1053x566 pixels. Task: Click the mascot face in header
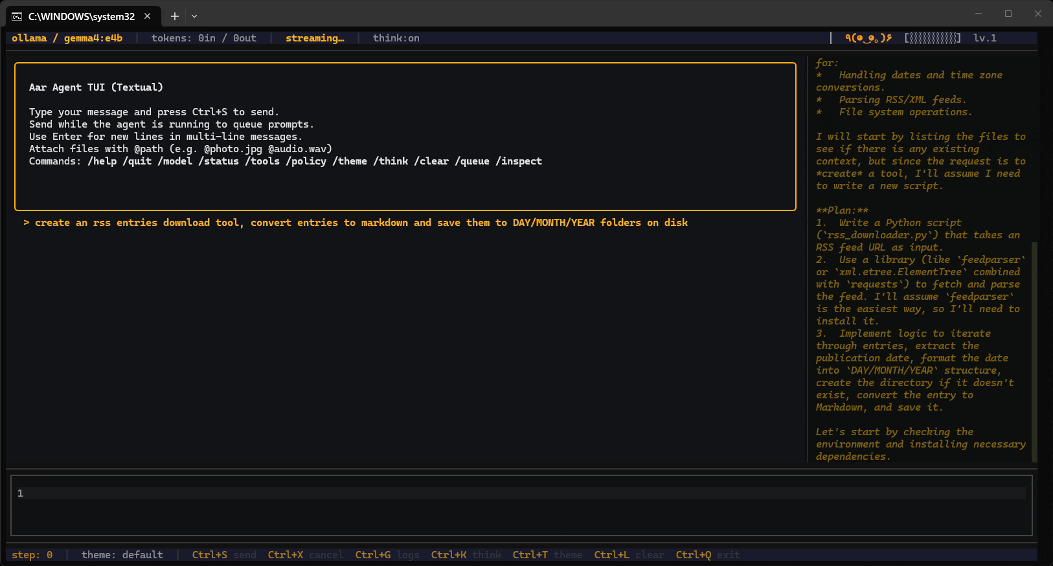click(868, 38)
